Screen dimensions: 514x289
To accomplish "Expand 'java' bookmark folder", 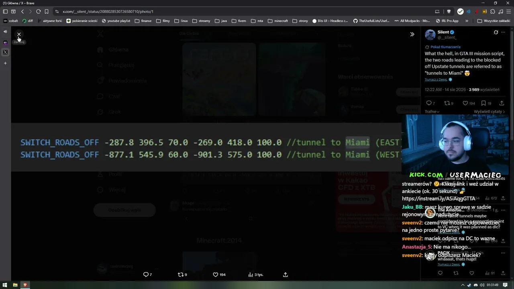I will pyautogui.click(x=221, y=21).
